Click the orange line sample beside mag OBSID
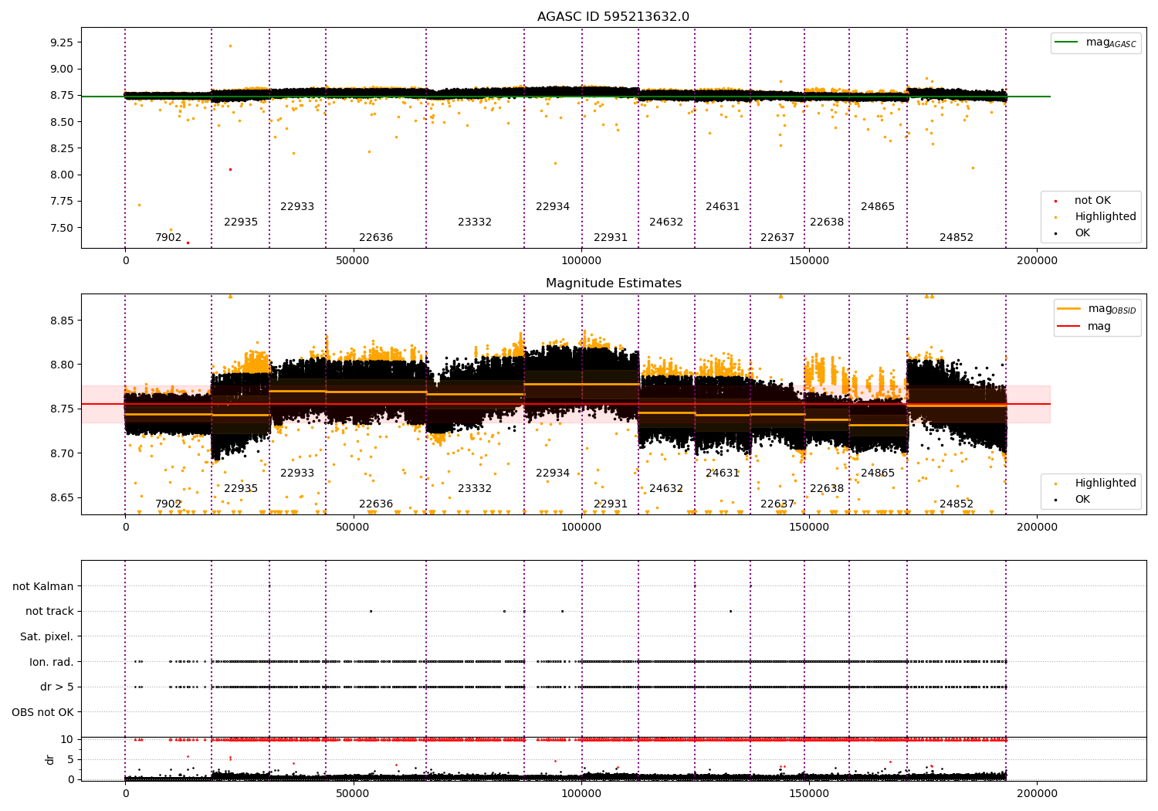The height and width of the screenshot is (811, 1158). point(1069,309)
